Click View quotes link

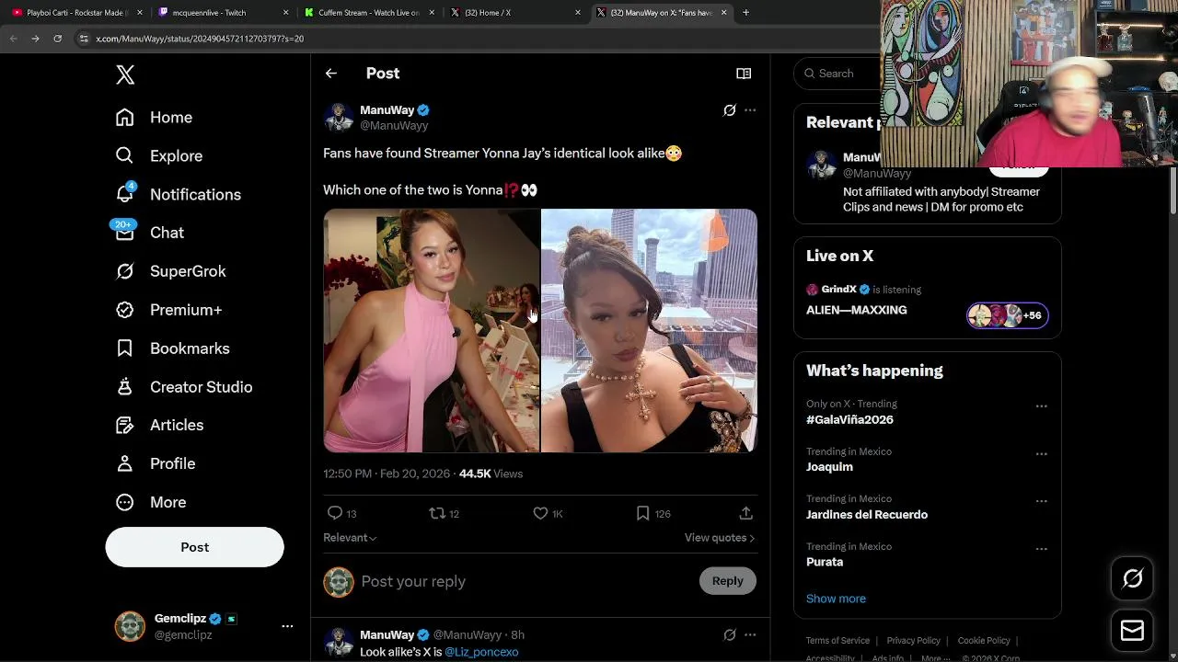coord(720,538)
